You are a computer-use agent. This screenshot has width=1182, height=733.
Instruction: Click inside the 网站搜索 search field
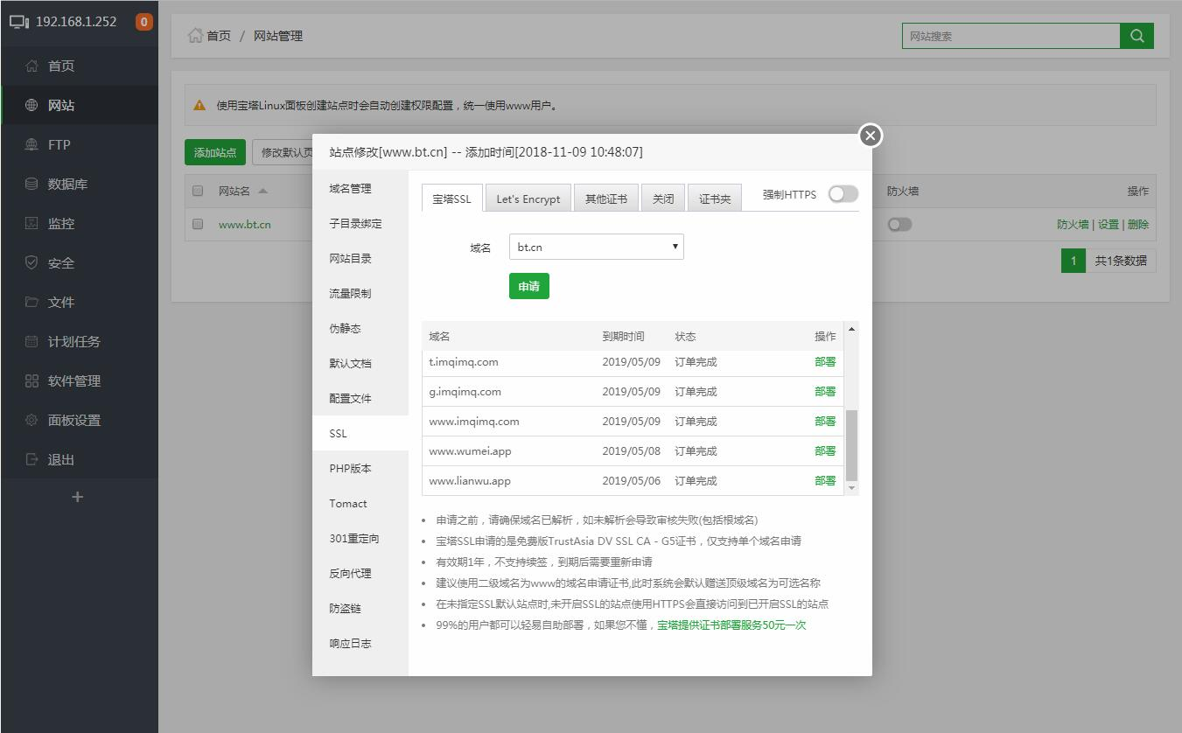tap(1006, 36)
